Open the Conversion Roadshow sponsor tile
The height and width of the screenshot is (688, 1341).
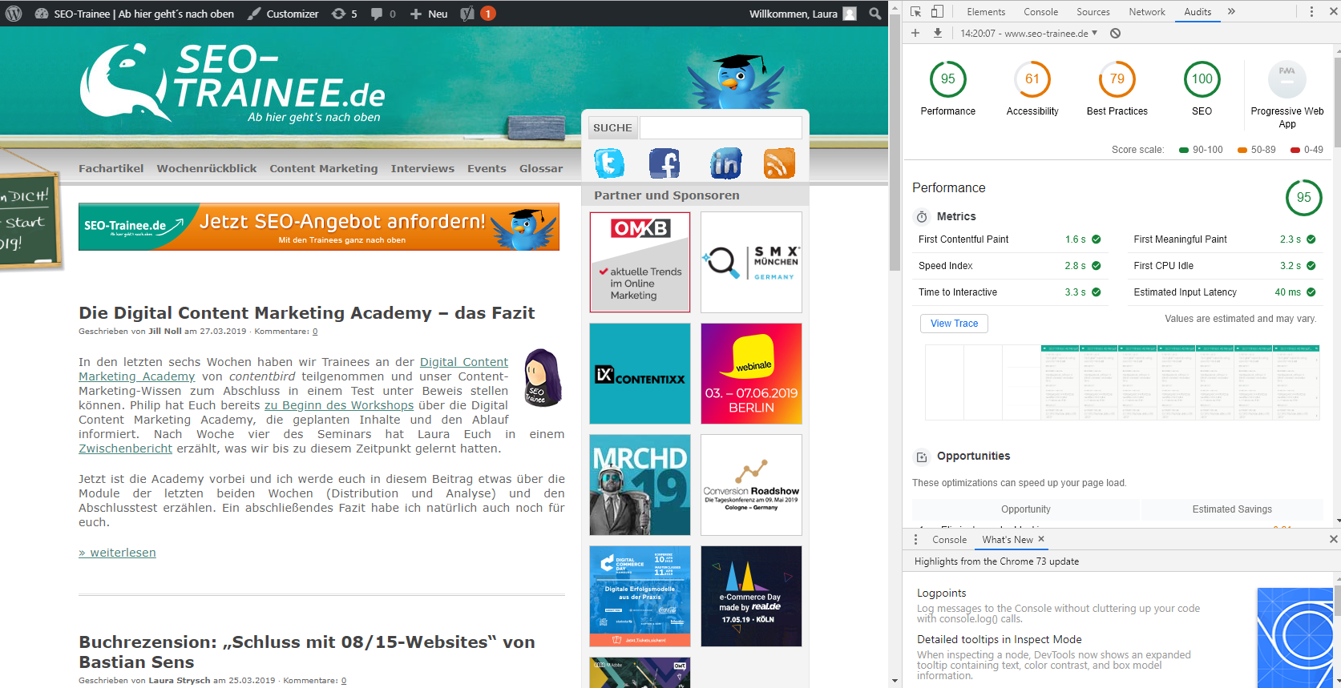point(751,485)
